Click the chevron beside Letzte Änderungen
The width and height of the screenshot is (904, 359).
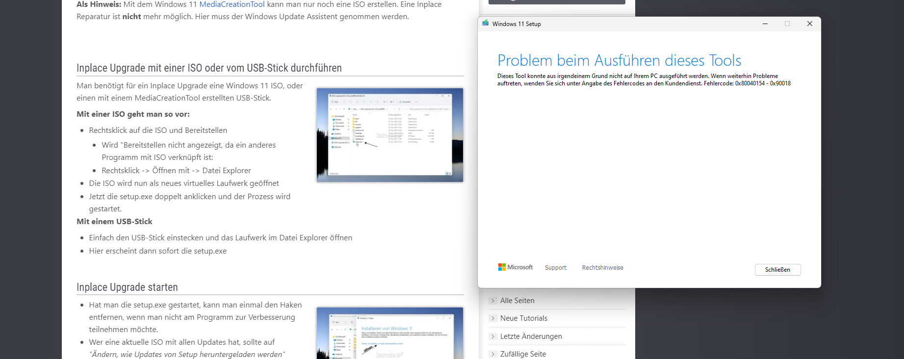[493, 336]
